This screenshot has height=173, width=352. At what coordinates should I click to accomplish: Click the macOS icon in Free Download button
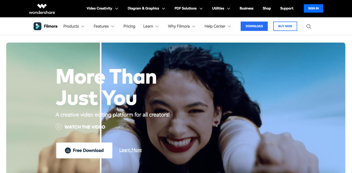pos(68,150)
